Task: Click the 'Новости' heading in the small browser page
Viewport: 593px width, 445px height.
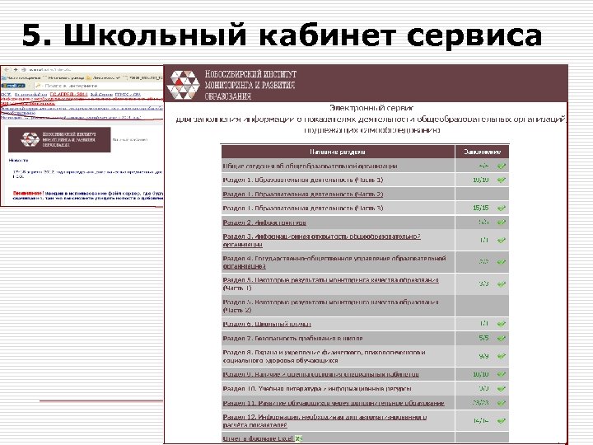Action: pos(18,161)
